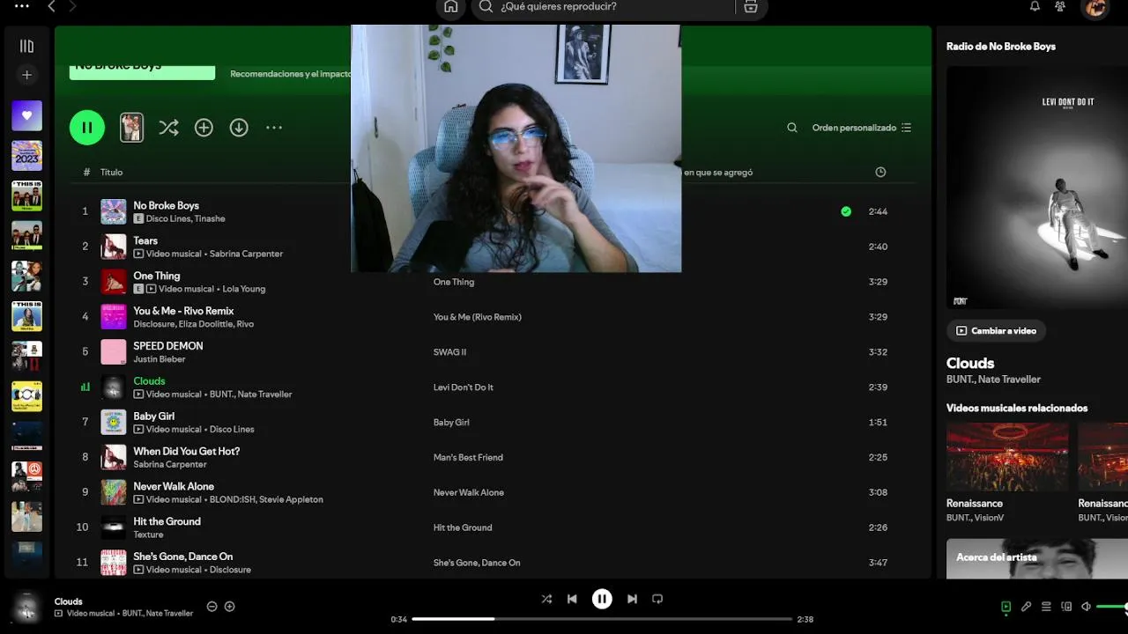Select the track No Broke Boys
Screen dimensions: 1128x634
(166, 205)
